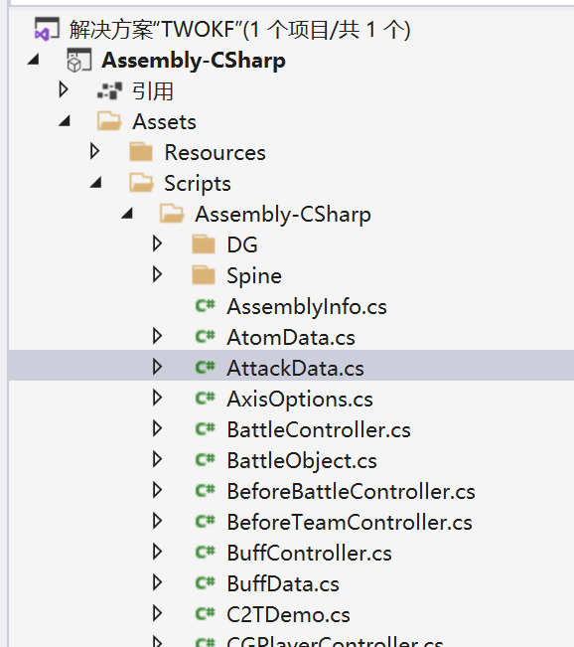This screenshot has width=574, height=647.
Task: Click the references icon beside 引用
Action: [109, 90]
